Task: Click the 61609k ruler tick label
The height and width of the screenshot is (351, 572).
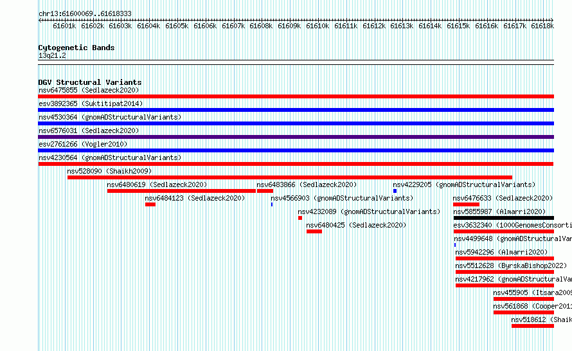Action: 289,26
